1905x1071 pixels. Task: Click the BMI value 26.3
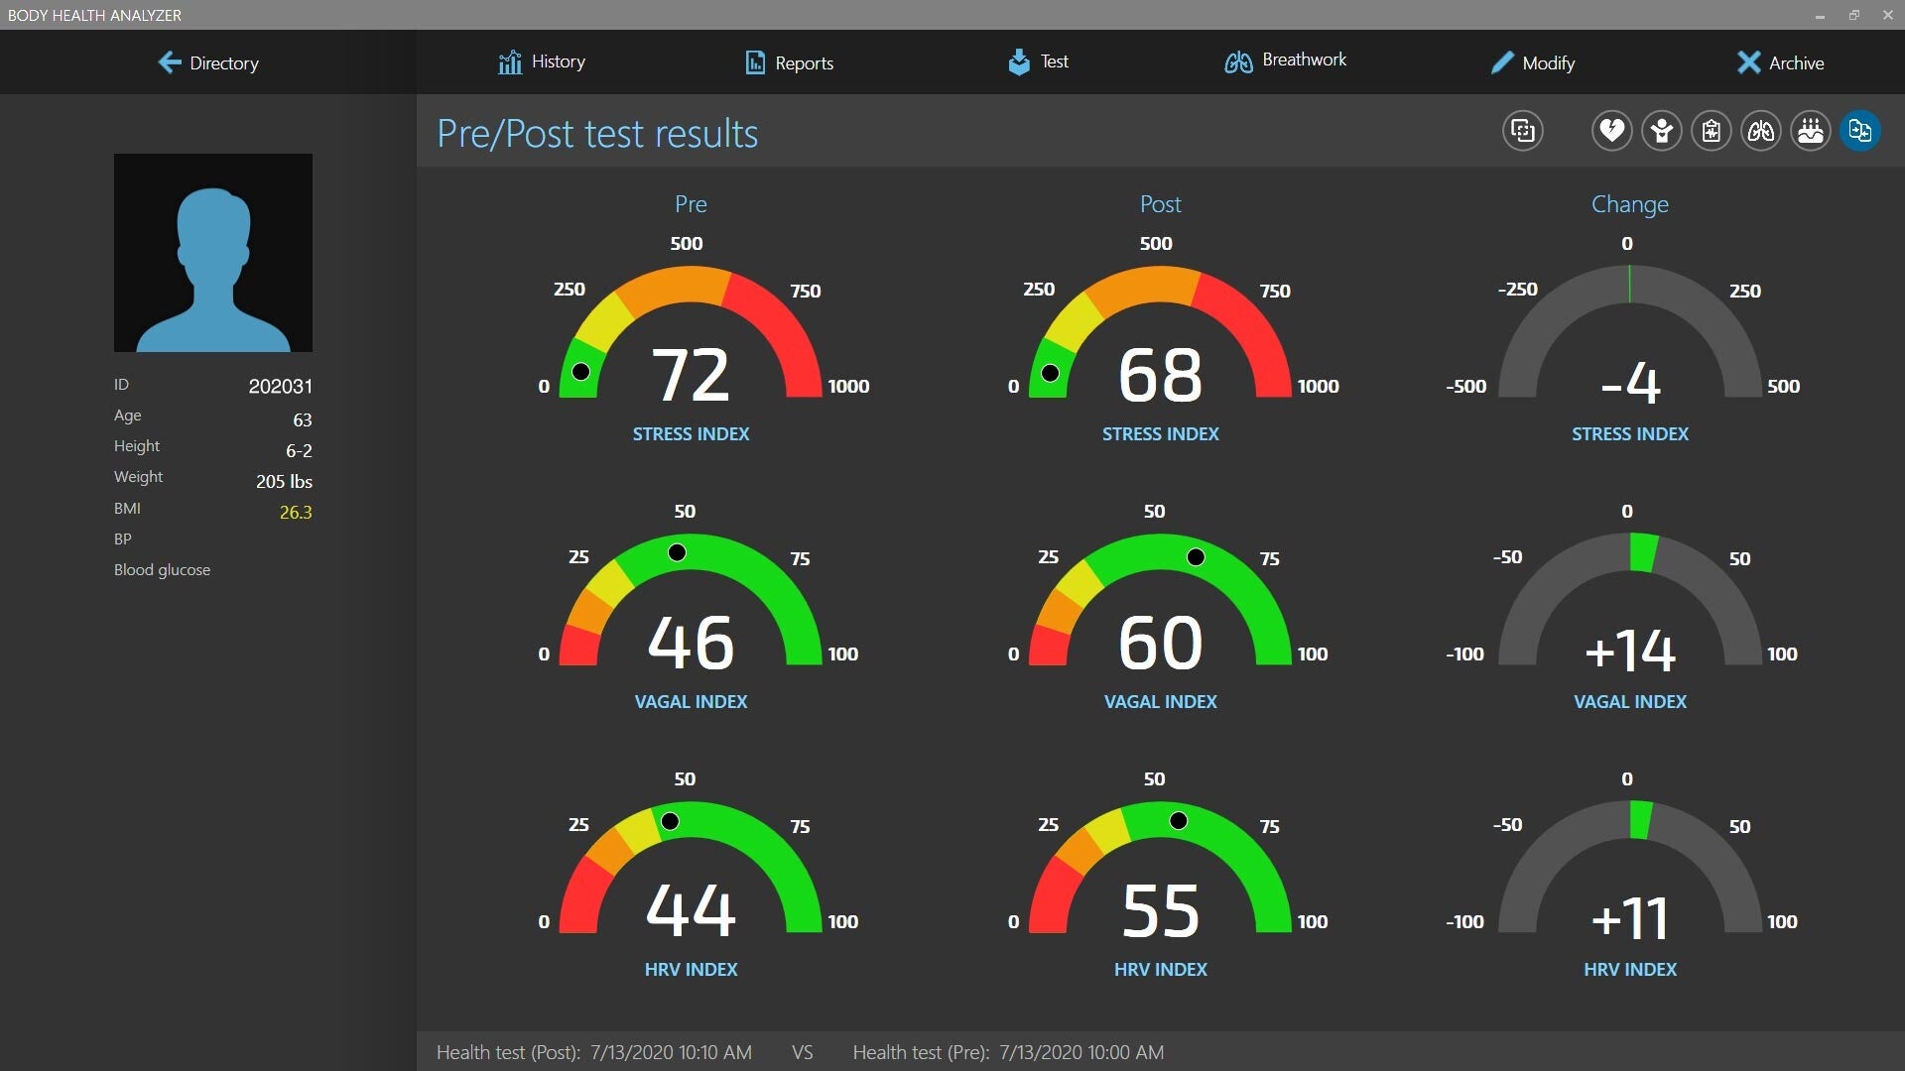pos(296,513)
